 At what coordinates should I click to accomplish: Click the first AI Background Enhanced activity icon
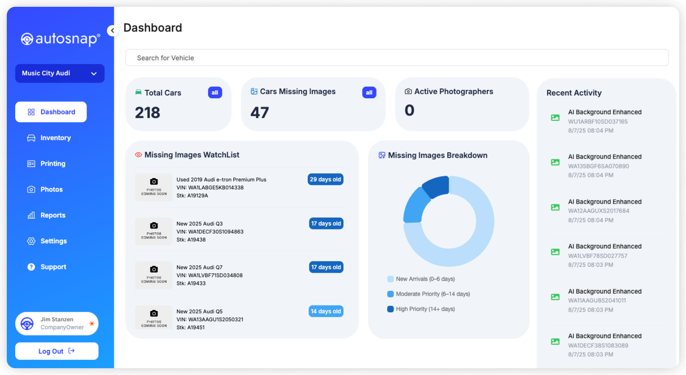pyautogui.click(x=555, y=118)
